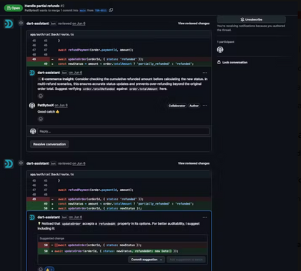The height and width of the screenshot is (271, 301).
Task: Click date on refundedAt suggestion comment
Action: (76, 218)
